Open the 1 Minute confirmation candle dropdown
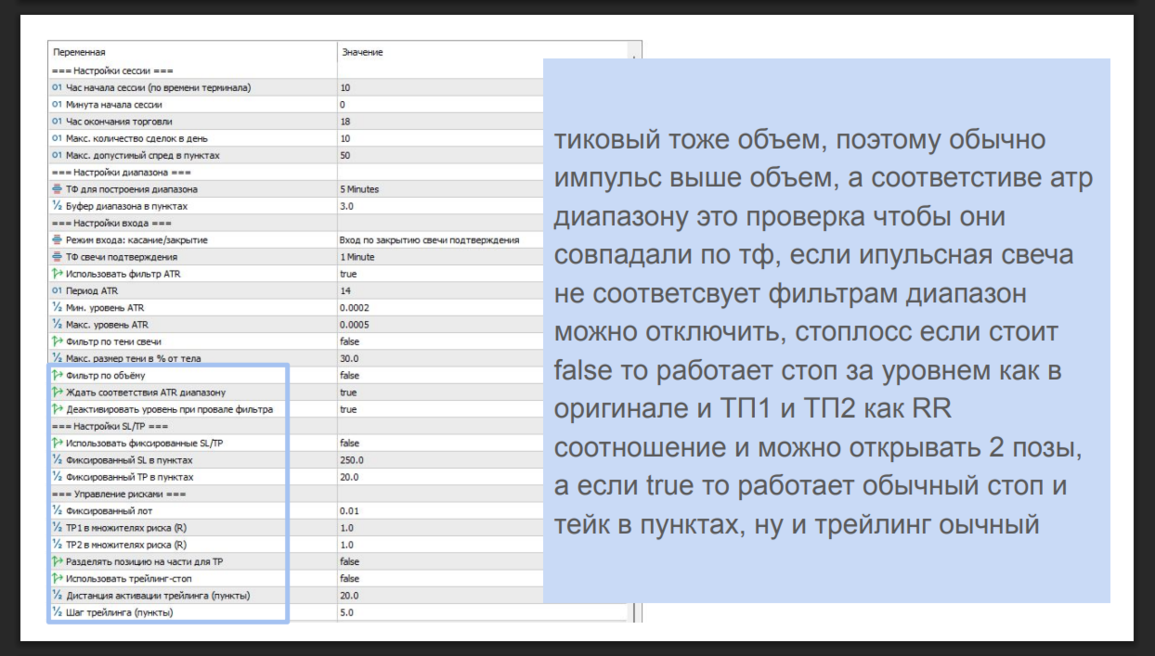Screen dimensions: 1155x656 [x=439, y=257]
